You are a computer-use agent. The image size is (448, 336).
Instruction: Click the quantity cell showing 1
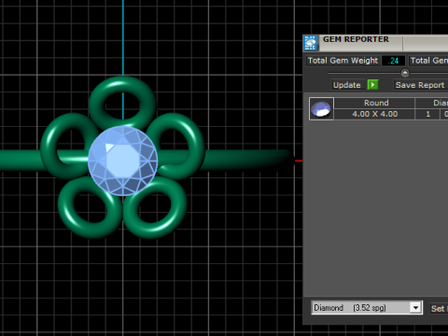point(427,114)
